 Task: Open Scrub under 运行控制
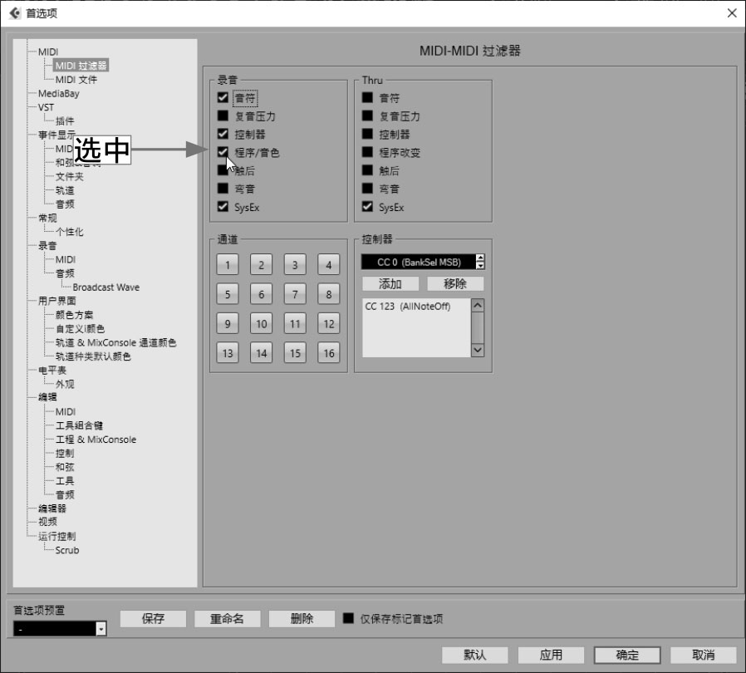pyautogui.click(x=67, y=550)
